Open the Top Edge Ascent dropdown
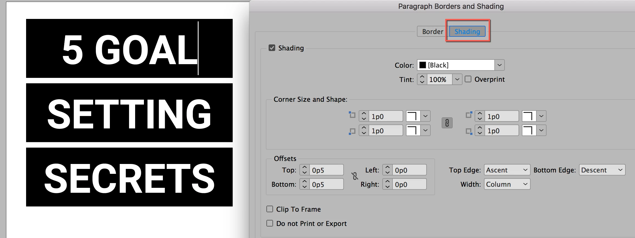This screenshot has width=635, height=238. [x=507, y=170]
